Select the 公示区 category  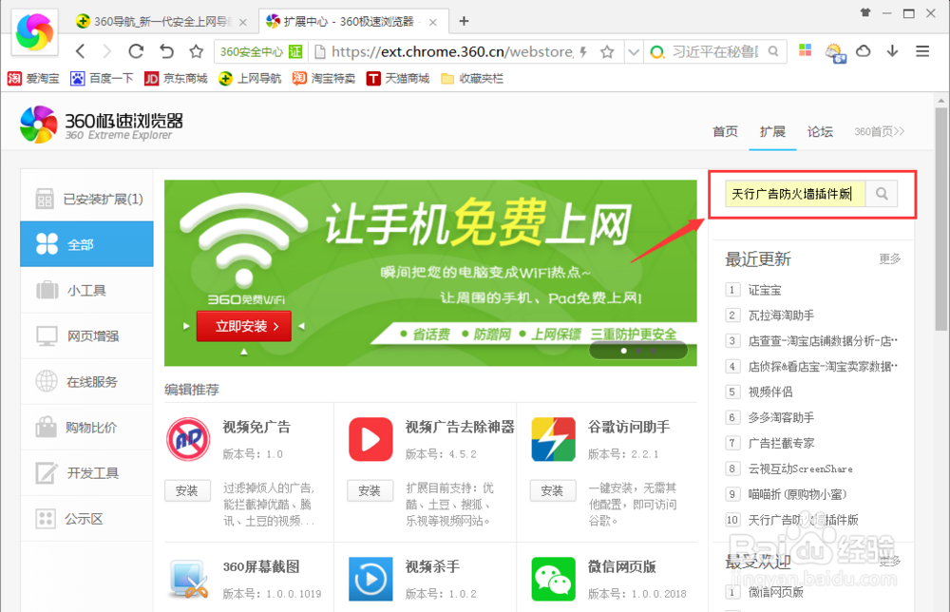tap(86, 519)
